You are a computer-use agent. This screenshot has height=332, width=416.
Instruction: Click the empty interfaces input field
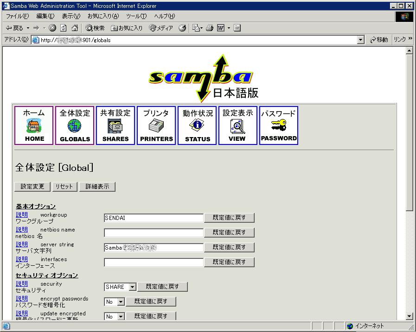[154, 263]
